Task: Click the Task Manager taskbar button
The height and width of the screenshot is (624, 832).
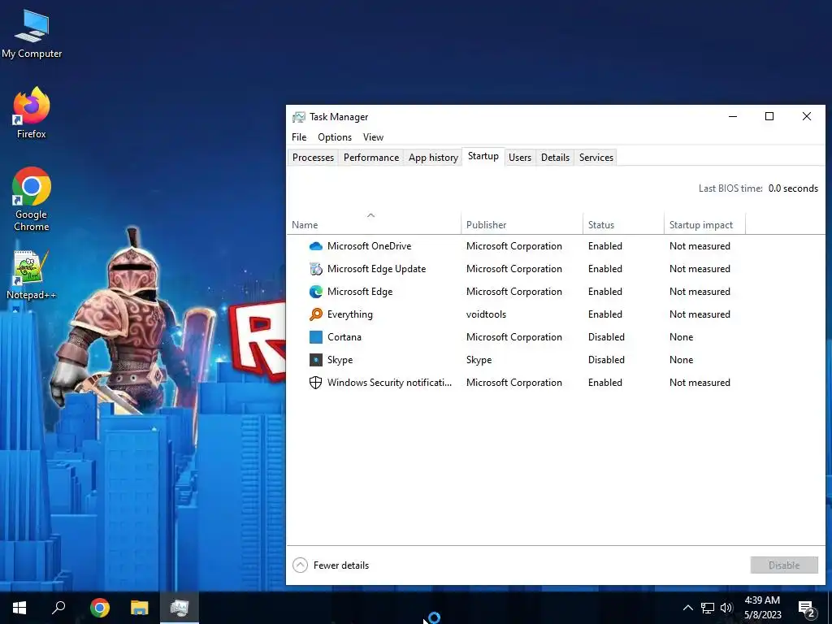Action: pyautogui.click(x=180, y=608)
